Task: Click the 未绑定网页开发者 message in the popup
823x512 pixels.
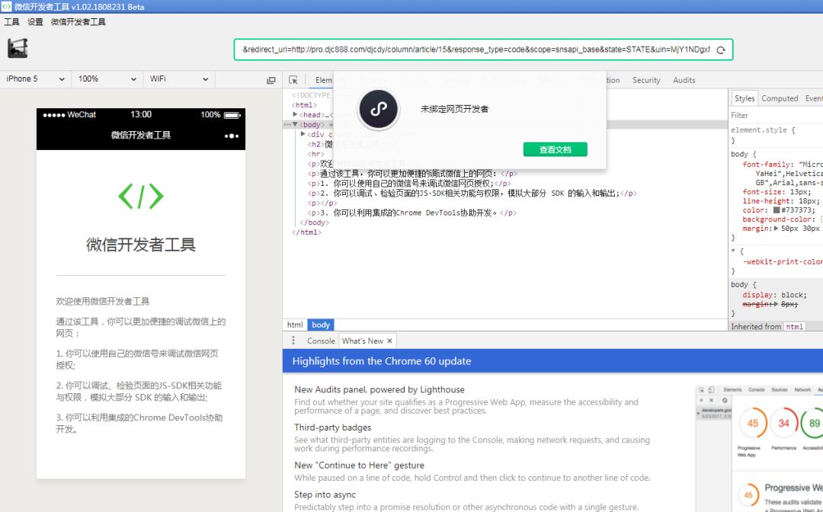Action: tap(454, 109)
